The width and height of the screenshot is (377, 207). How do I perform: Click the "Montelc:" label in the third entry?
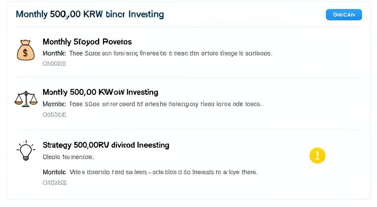point(54,172)
